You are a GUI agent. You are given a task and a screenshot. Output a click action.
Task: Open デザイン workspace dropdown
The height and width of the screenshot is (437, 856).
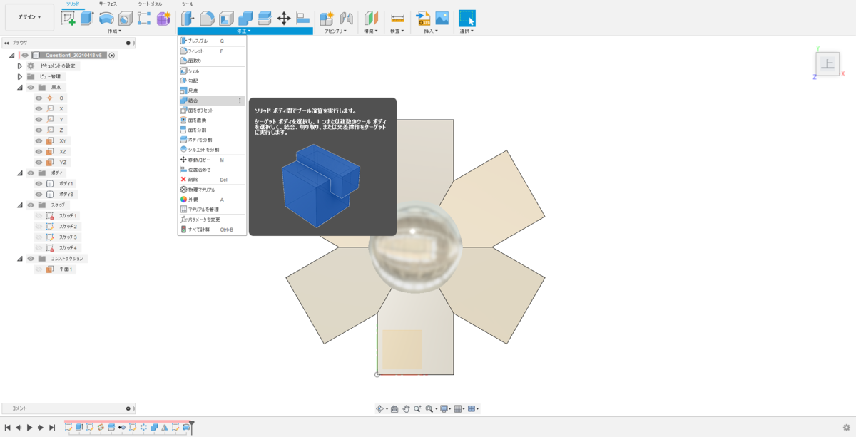pyautogui.click(x=29, y=17)
